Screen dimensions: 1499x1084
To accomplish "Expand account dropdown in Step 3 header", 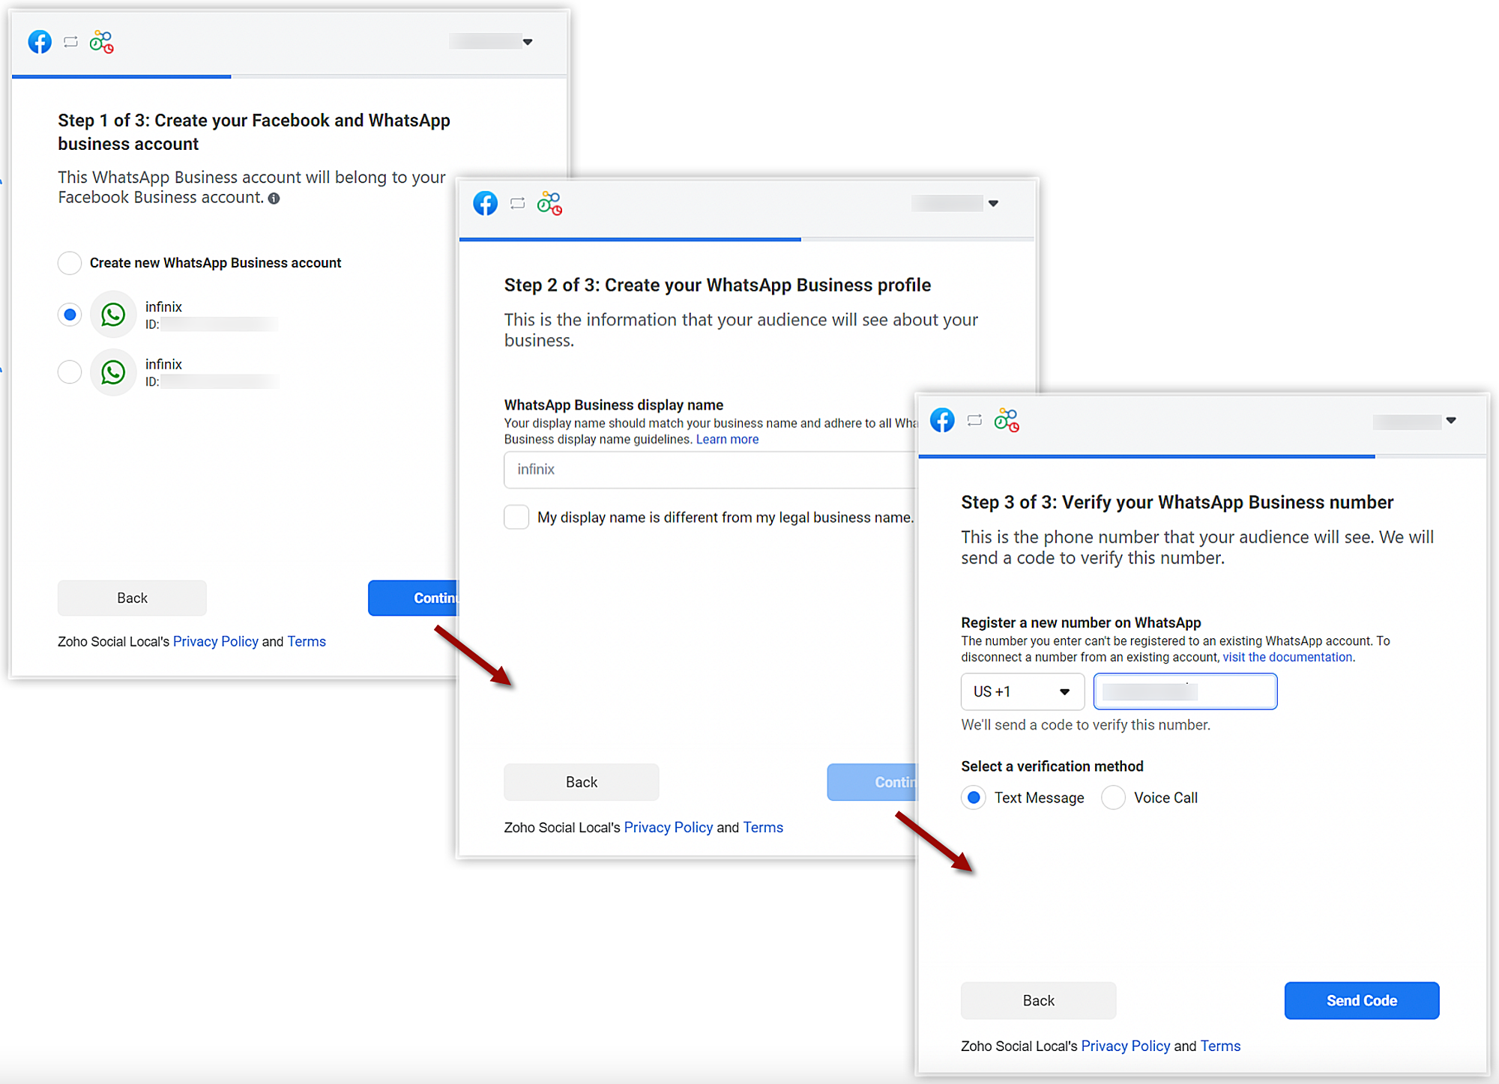I will (x=1451, y=420).
